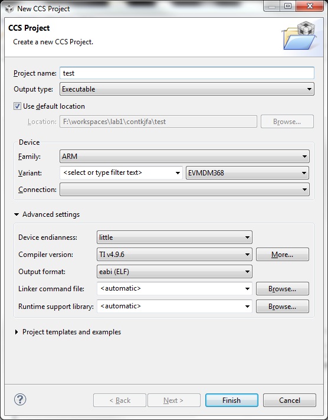328x420 pixels.
Task: Click the Finish button
Action: [x=232, y=400]
